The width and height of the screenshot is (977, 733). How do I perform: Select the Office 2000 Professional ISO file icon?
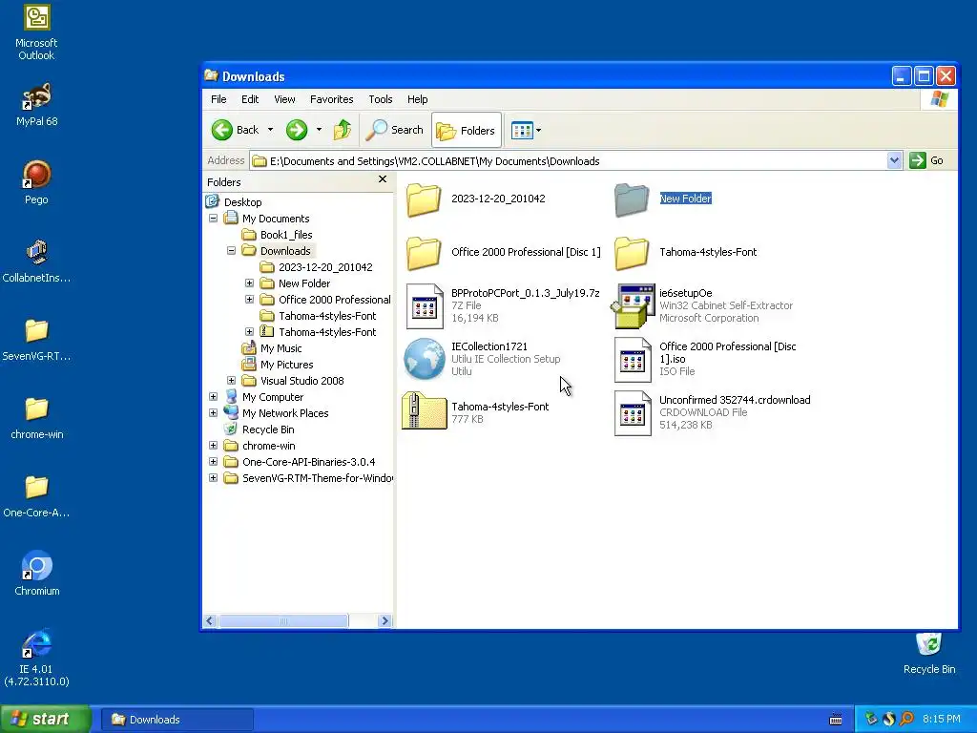tap(633, 360)
